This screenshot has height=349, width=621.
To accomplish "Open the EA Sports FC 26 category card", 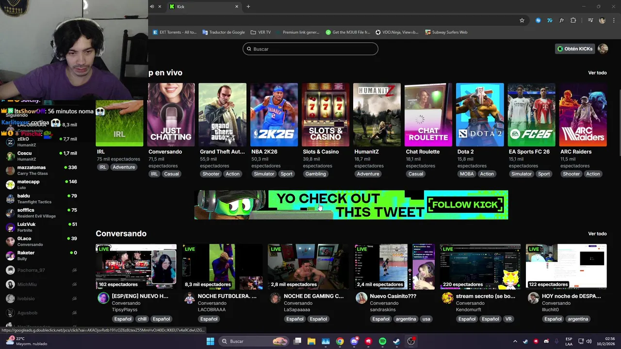I will [531, 115].
